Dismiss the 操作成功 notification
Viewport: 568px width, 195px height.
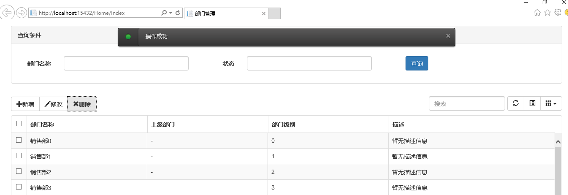448,36
